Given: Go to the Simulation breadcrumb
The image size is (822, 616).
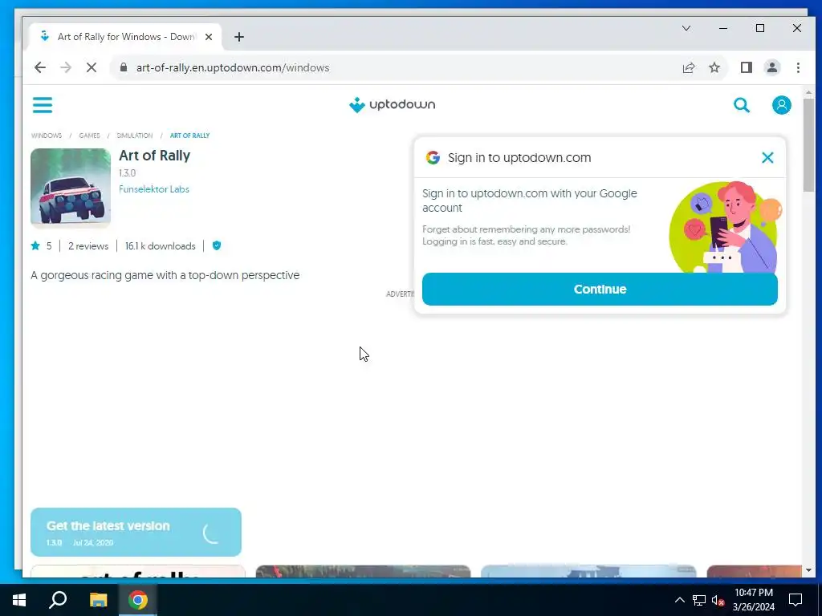Looking at the screenshot, I should [134, 136].
